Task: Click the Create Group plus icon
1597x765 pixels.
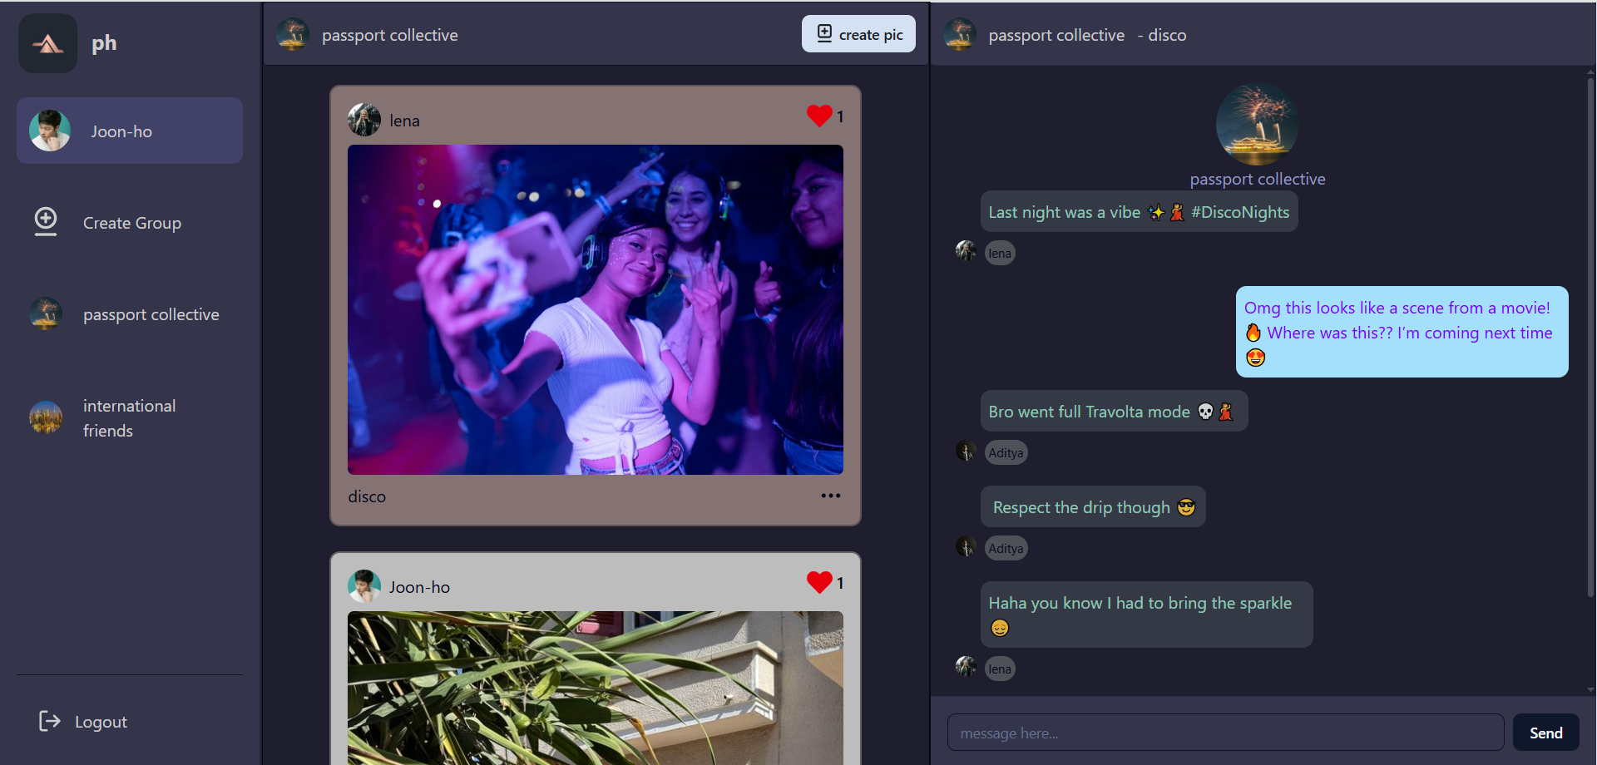Action: click(46, 221)
